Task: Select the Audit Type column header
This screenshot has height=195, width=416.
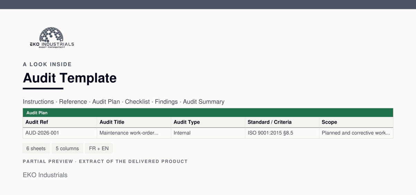Action: point(208,122)
